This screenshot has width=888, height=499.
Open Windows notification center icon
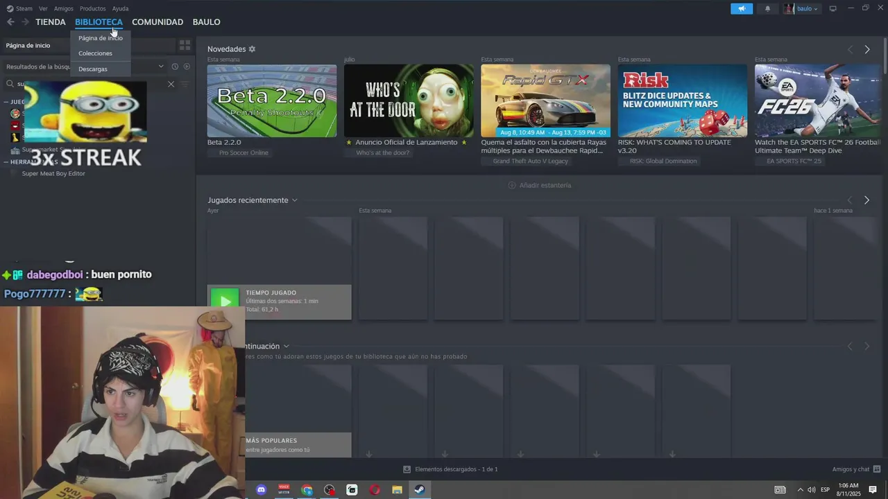(x=873, y=490)
